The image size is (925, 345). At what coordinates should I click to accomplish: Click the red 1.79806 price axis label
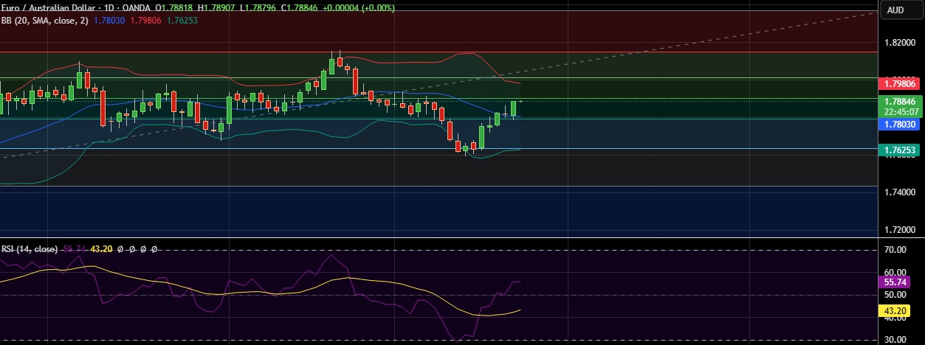click(x=900, y=85)
